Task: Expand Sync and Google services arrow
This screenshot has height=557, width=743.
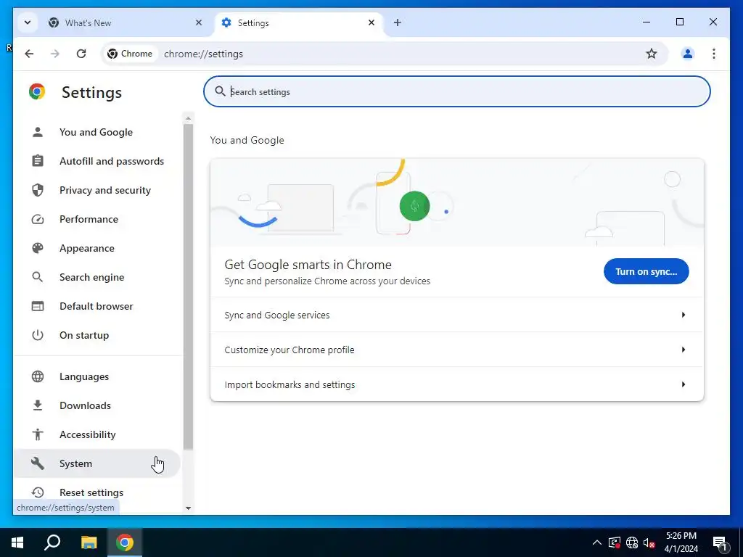Action: 684,315
